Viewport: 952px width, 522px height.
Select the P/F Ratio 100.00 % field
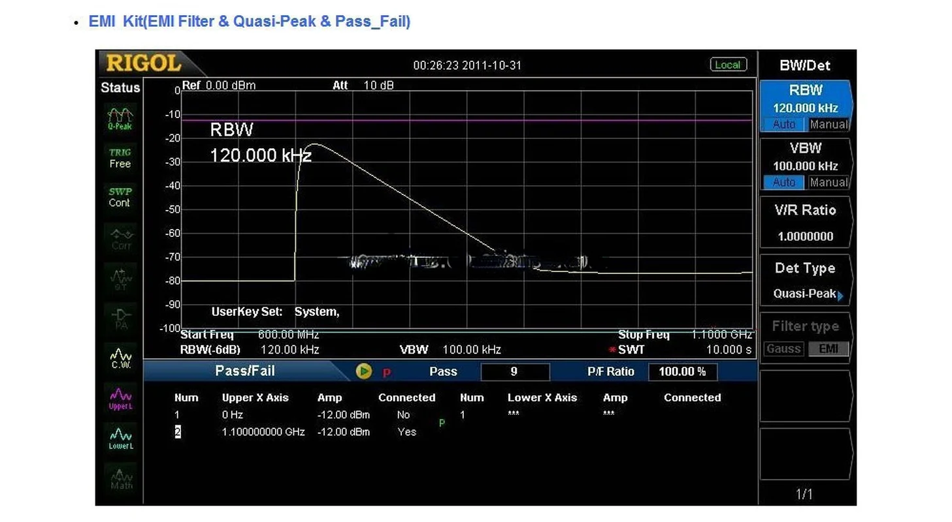pos(682,372)
